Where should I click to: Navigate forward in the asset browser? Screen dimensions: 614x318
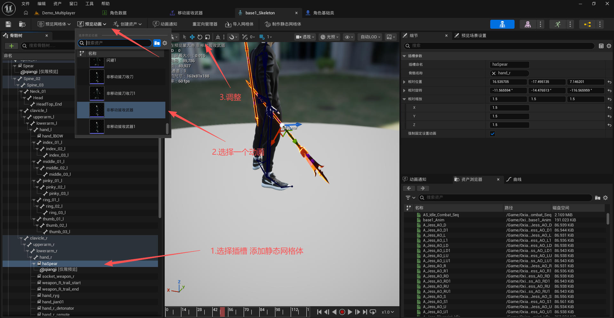coord(423,189)
